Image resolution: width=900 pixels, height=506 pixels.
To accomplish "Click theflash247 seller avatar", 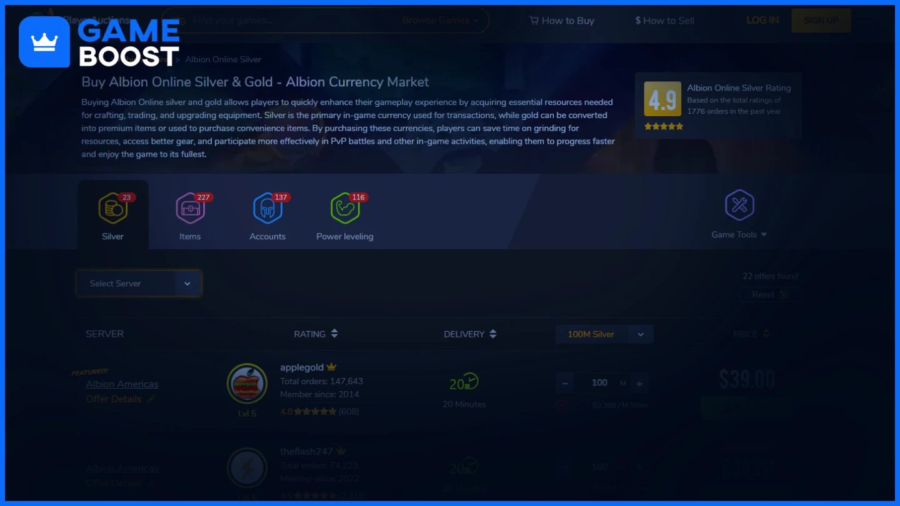I will 247,467.
